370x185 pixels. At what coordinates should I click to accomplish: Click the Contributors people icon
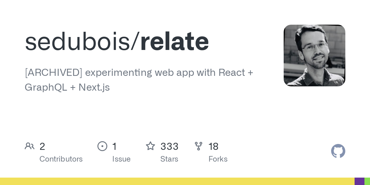[30, 146]
